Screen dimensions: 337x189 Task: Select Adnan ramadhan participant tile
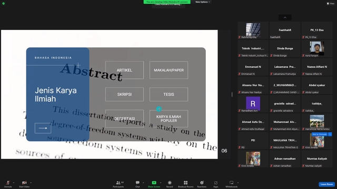285,159
